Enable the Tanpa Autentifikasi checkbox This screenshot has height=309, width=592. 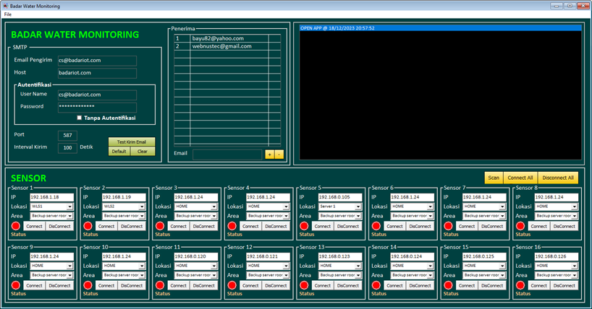pos(80,118)
